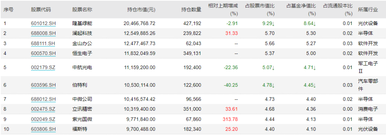This screenshot has width=386, height=135.
Task: Click market value 11,159,200.00
Action: pos(139,67)
